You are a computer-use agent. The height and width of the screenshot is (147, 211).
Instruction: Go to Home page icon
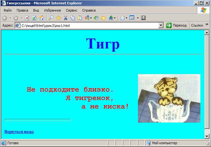42,18
